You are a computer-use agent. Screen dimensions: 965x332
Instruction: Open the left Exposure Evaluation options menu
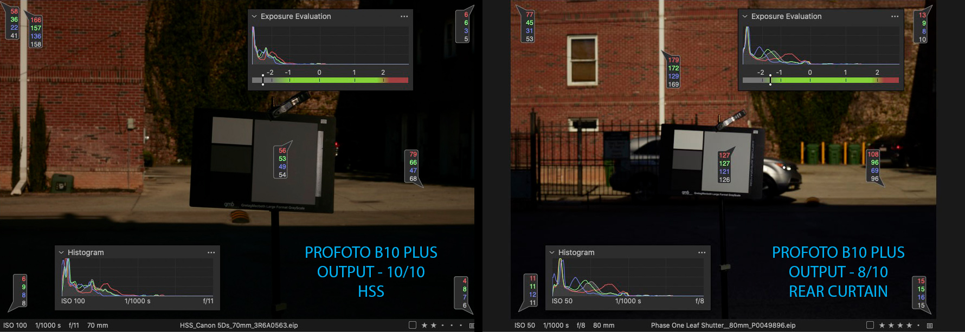[x=404, y=16]
